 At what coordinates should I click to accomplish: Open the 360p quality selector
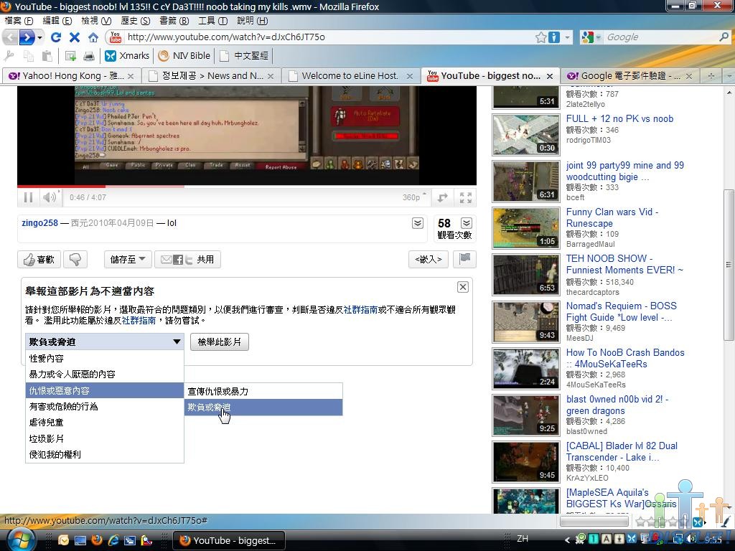click(414, 197)
